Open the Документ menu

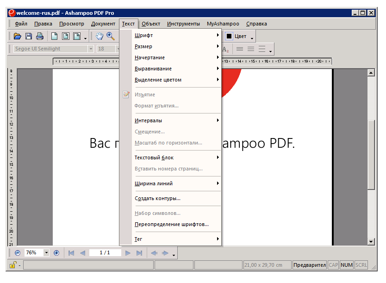point(103,24)
